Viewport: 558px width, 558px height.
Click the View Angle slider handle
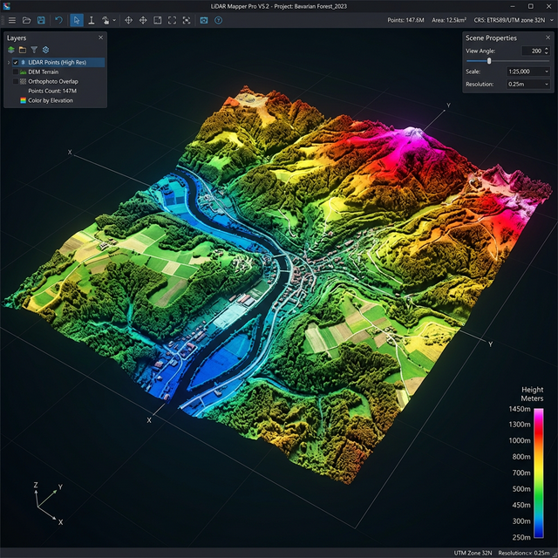coord(489,61)
